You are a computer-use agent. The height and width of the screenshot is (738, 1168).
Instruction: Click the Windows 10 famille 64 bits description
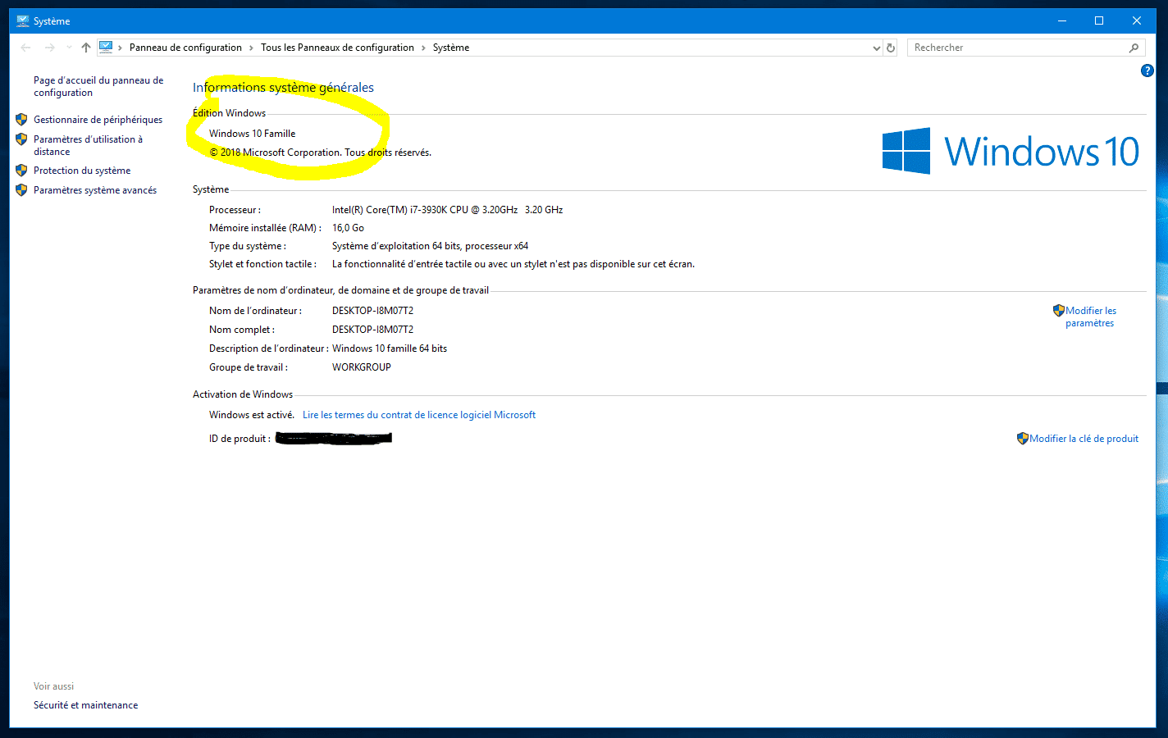[x=390, y=348]
